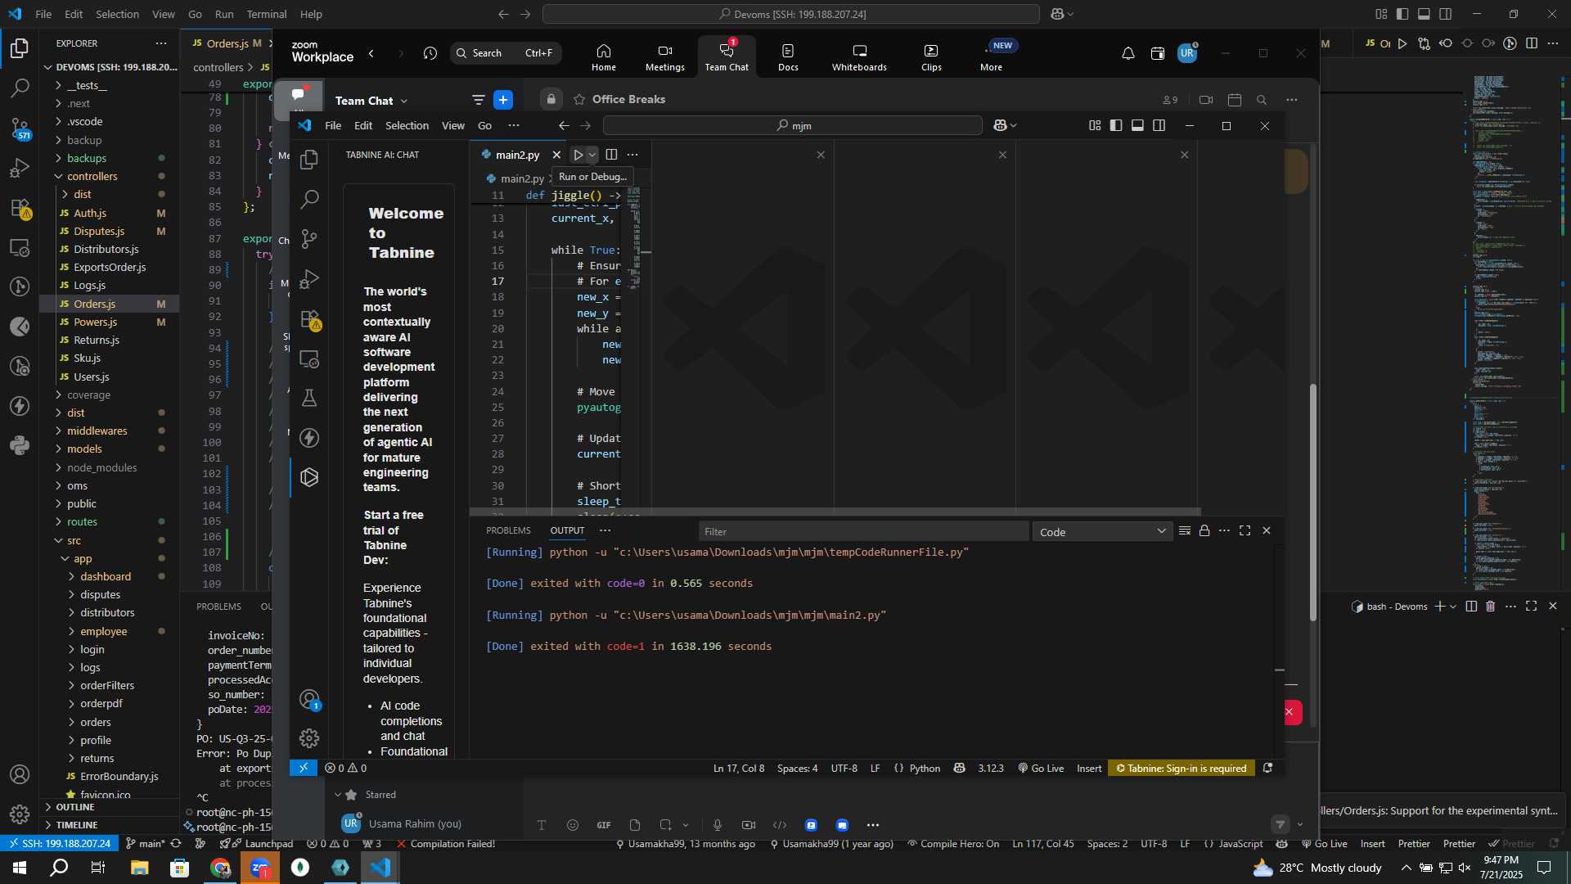
Task: Open Output channel dropdown showing Code
Action: point(1102,532)
